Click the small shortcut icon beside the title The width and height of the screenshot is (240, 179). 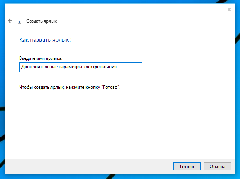(x=20, y=22)
